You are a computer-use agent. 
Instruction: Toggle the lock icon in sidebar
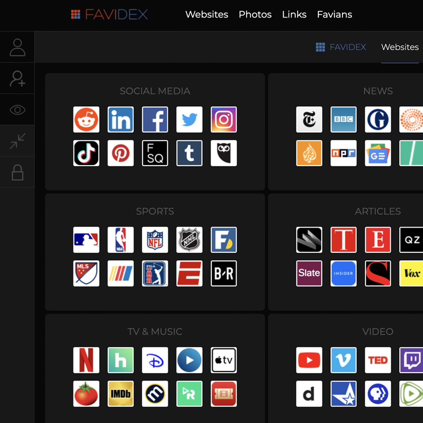[x=17, y=172]
